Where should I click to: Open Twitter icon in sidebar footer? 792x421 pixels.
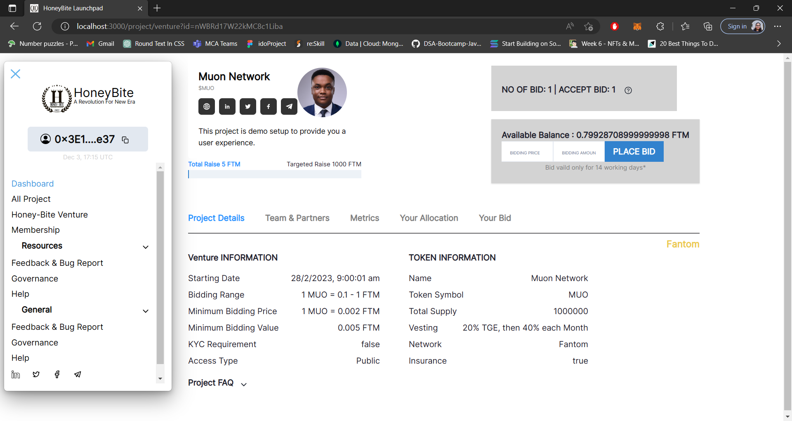click(x=36, y=374)
